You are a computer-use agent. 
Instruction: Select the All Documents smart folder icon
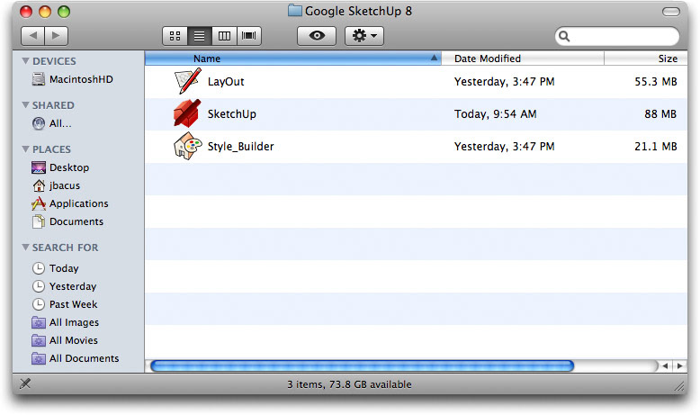pyautogui.click(x=39, y=358)
